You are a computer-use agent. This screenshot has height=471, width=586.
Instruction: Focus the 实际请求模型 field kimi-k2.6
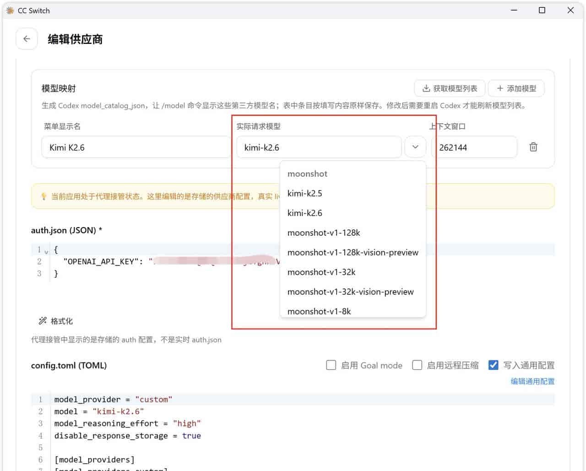click(x=319, y=147)
